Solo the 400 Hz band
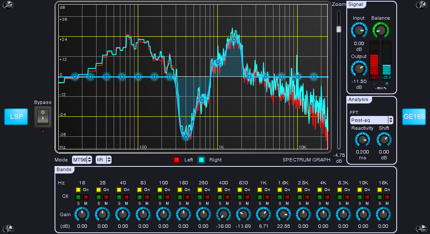Image resolution: width=430 pixels, height=234 pixels. click(x=220, y=197)
